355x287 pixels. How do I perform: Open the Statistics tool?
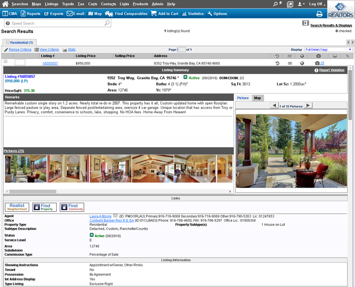tap(192, 14)
